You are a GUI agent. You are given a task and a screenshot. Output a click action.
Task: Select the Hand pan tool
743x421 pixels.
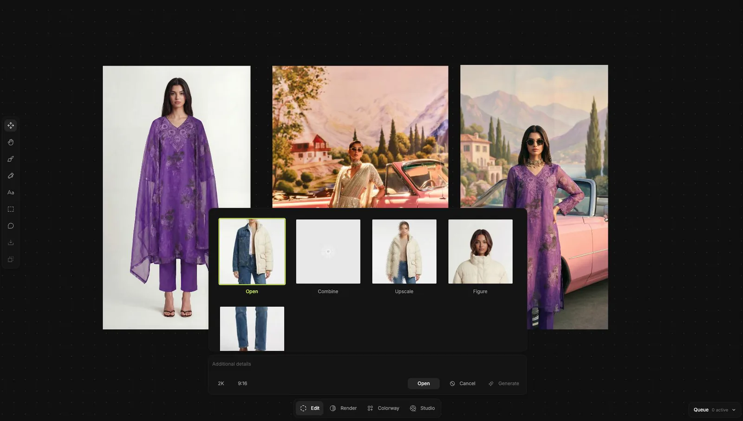tap(11, 142)
